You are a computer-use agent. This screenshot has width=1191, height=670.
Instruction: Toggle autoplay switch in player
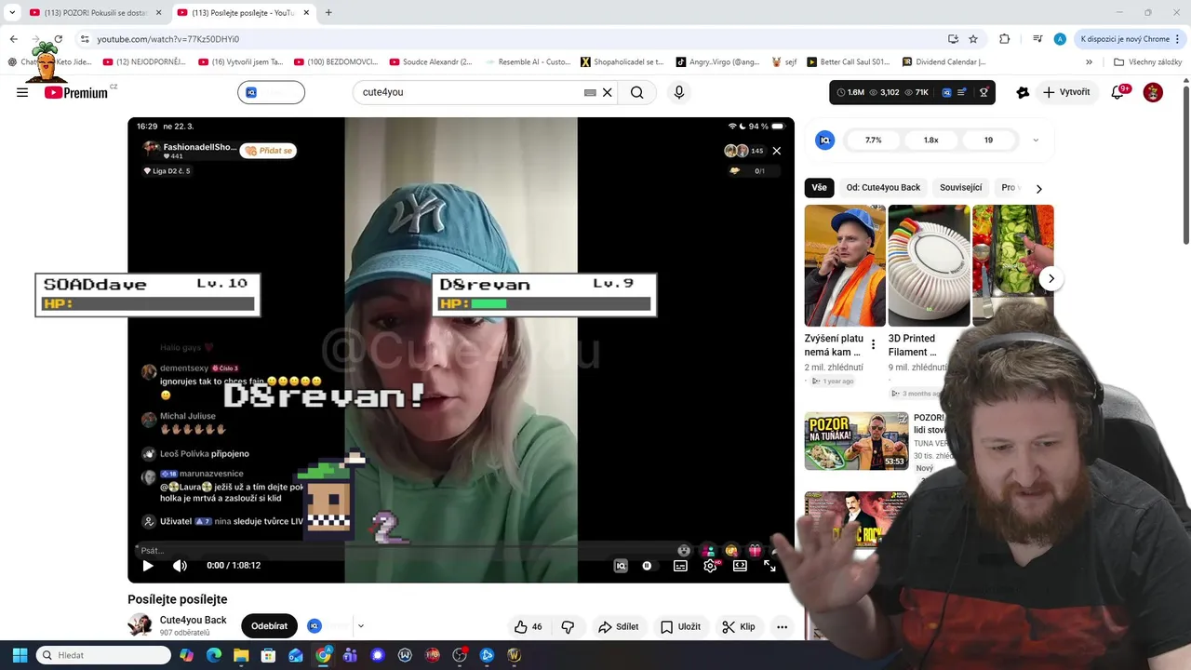click(x=648, y=566)
